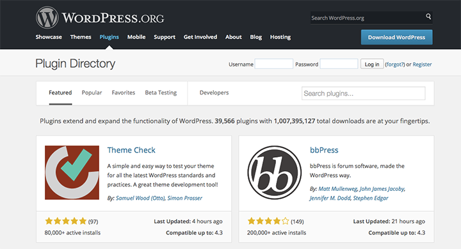The width and height of the screenshot is (461, 249).
Task: Click the Search plugins field
Action: coord(364,93)
